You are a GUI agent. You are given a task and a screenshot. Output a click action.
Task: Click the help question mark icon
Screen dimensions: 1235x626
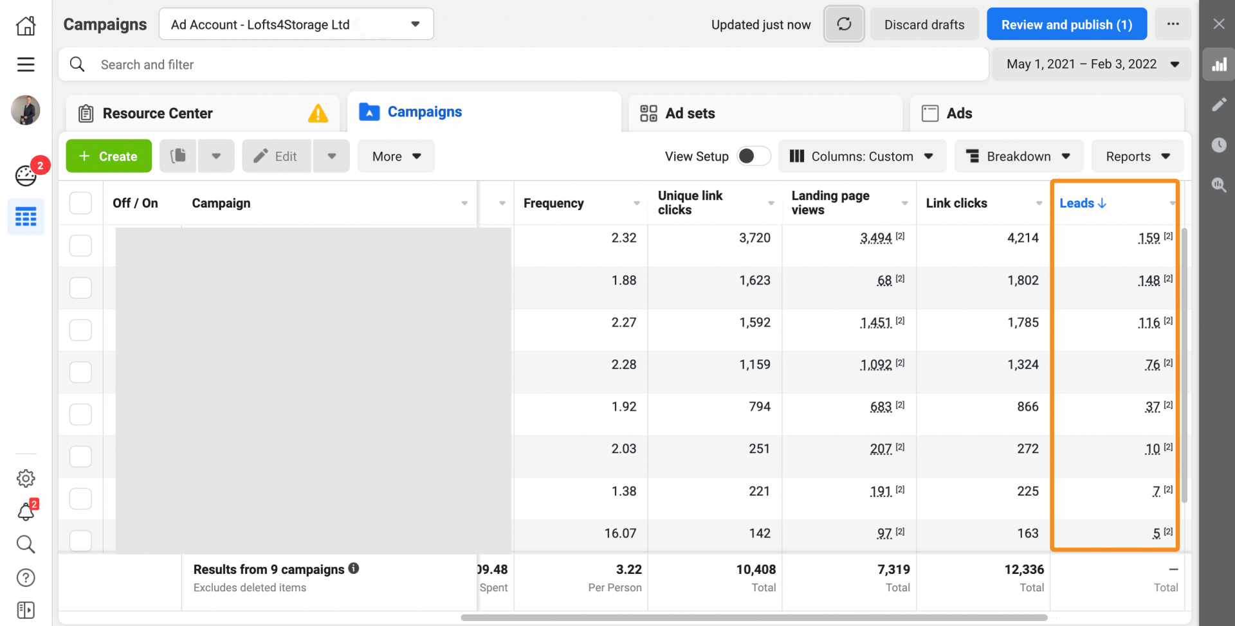(26, 578)
